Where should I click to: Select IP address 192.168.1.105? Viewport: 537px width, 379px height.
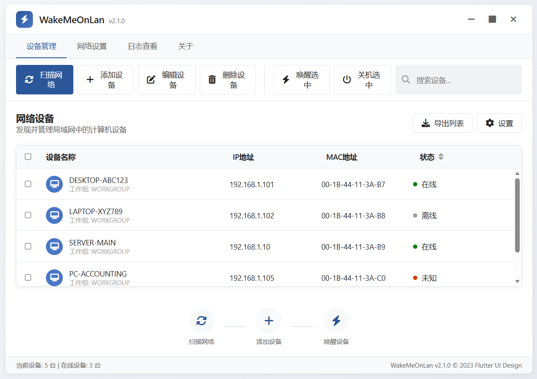point(252,278)
